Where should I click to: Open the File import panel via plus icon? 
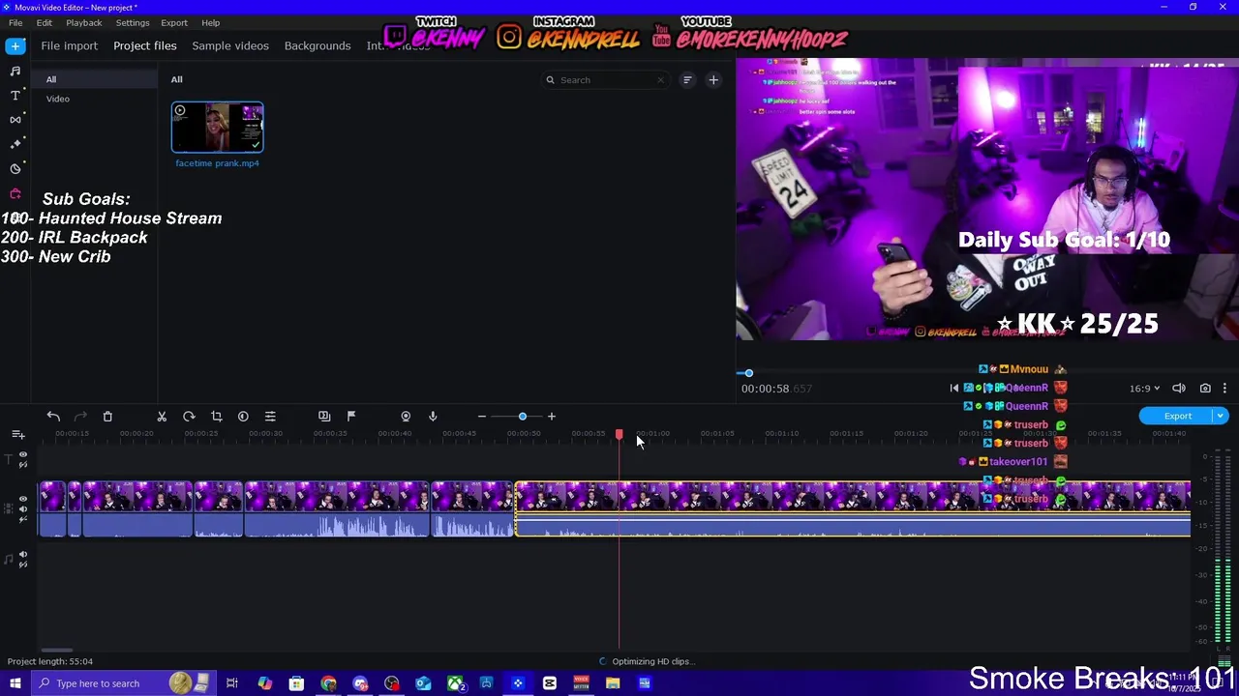15,46
